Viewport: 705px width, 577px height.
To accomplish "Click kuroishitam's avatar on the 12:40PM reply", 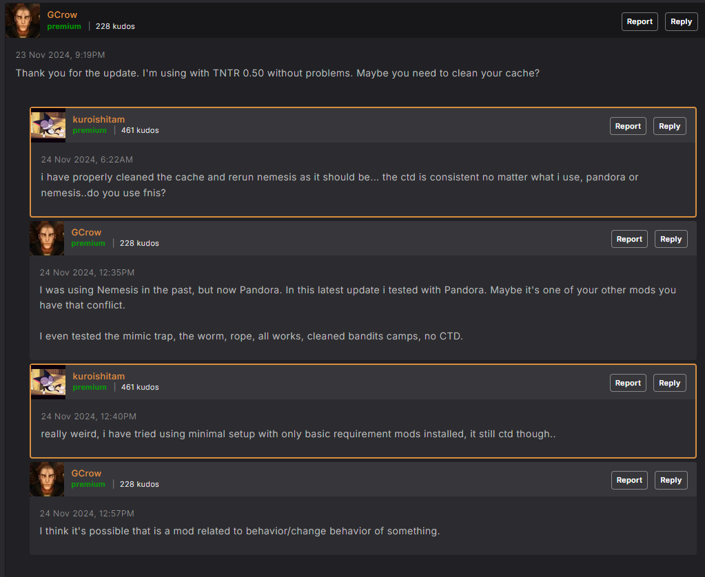I will (48, 382).
